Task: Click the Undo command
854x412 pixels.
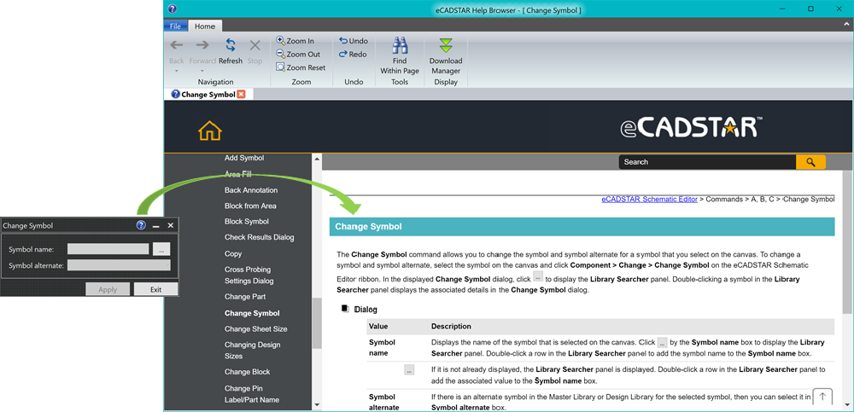Action: [x=353, y=41]
